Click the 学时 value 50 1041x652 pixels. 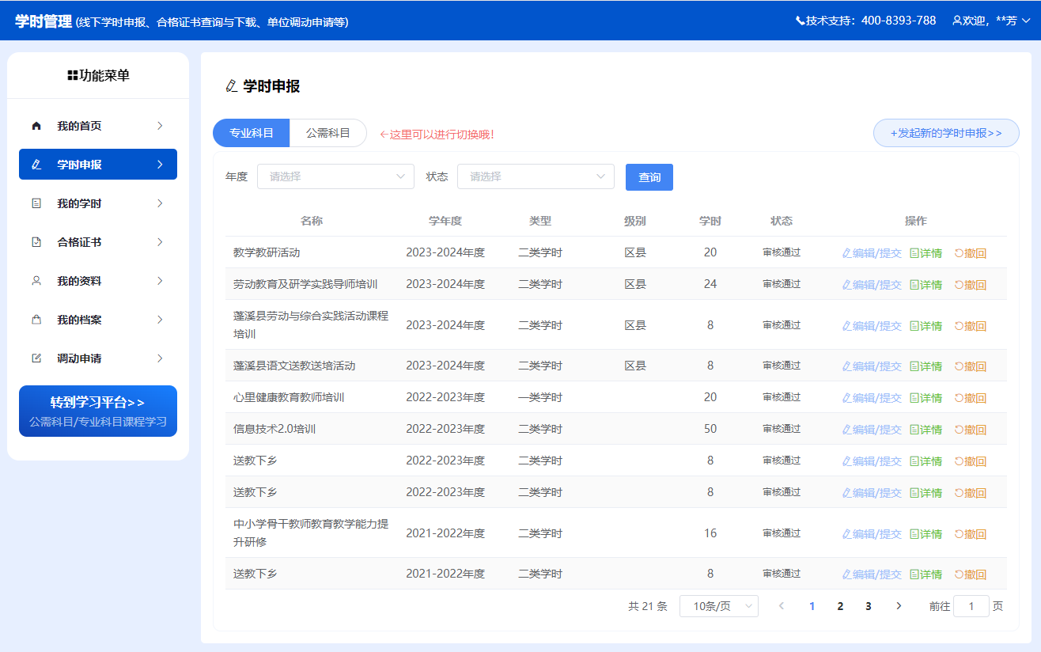click(x=710, y=429)
